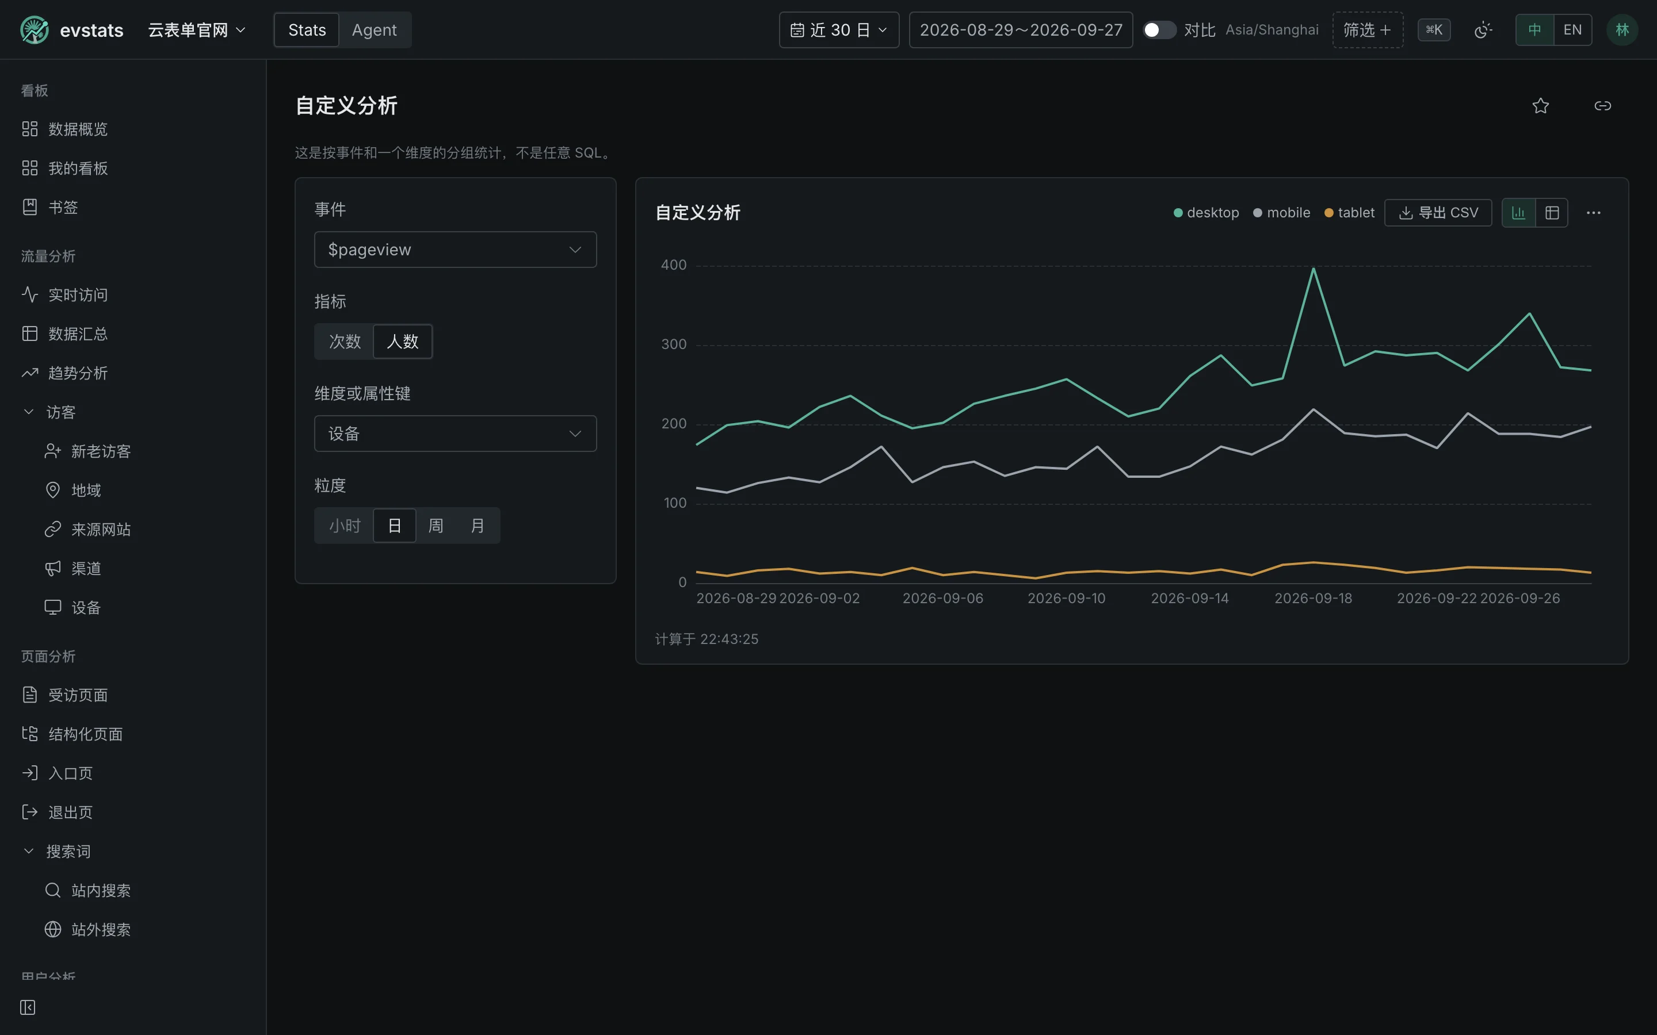Set granularity to 周
Viewport: 1657px width, 1035px height.
point(436,526)
